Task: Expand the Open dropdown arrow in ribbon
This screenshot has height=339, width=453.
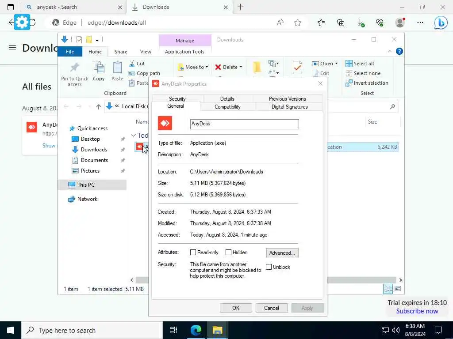Action: [x=336, y=64]
